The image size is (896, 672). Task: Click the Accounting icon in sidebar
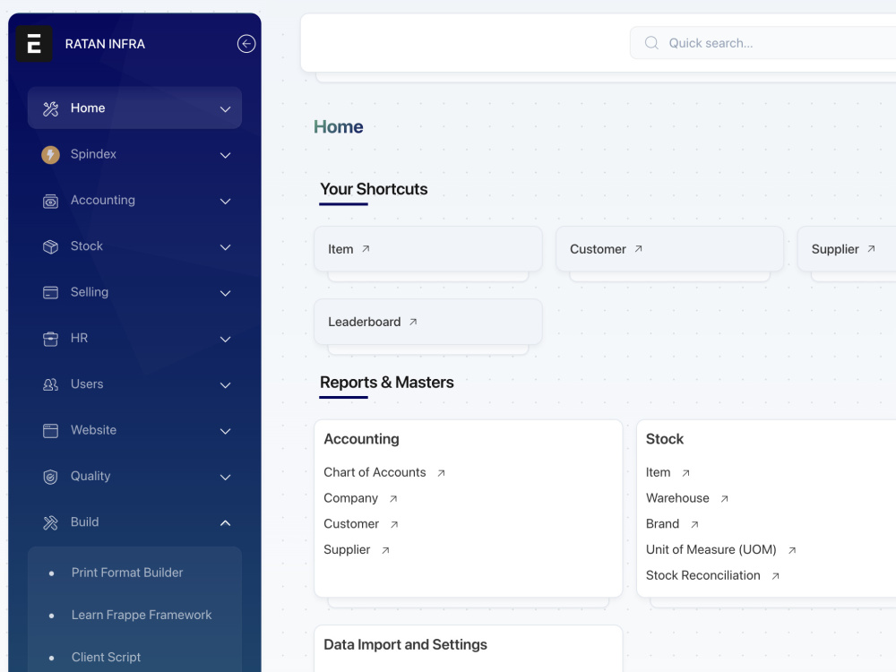[50, 201]
